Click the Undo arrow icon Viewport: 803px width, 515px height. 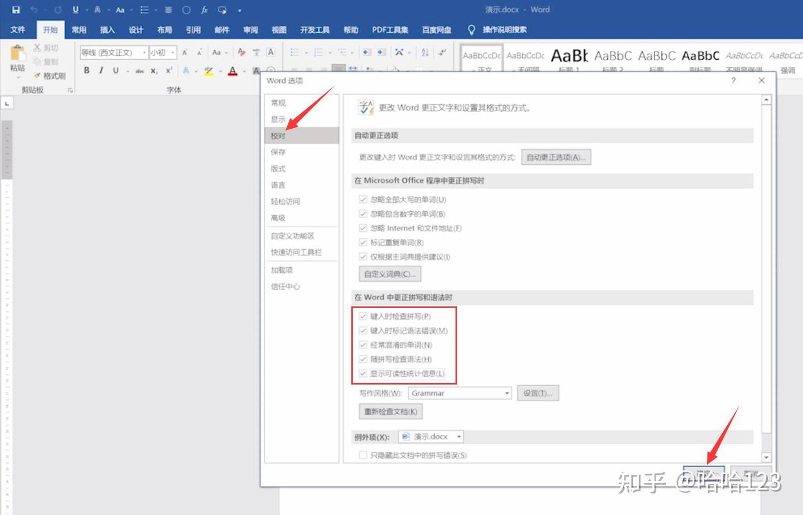point(33,9)
